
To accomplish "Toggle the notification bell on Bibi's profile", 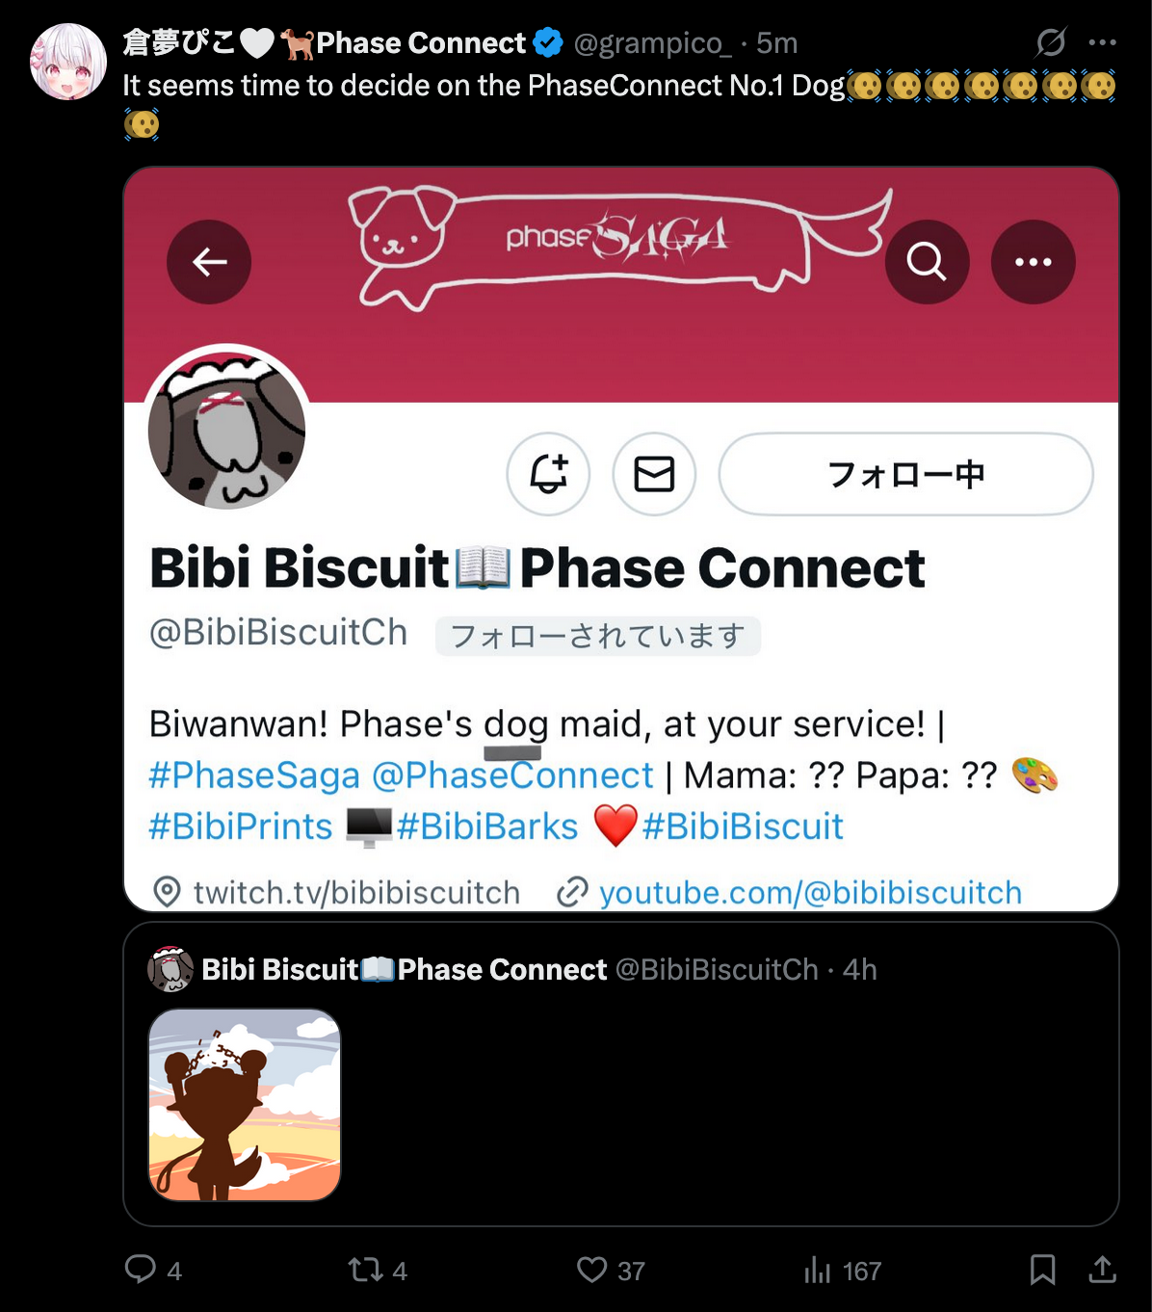I will click(x=548, y=474).
